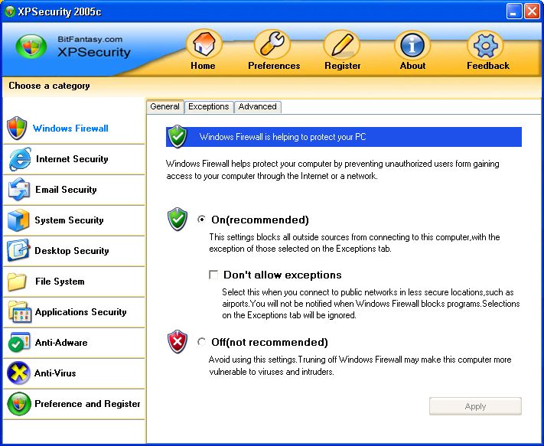Open the Desktop Security category label

pyautogui.click(x=72, y=250)
